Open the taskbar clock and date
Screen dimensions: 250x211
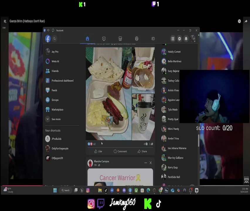(x=244, y=190)
